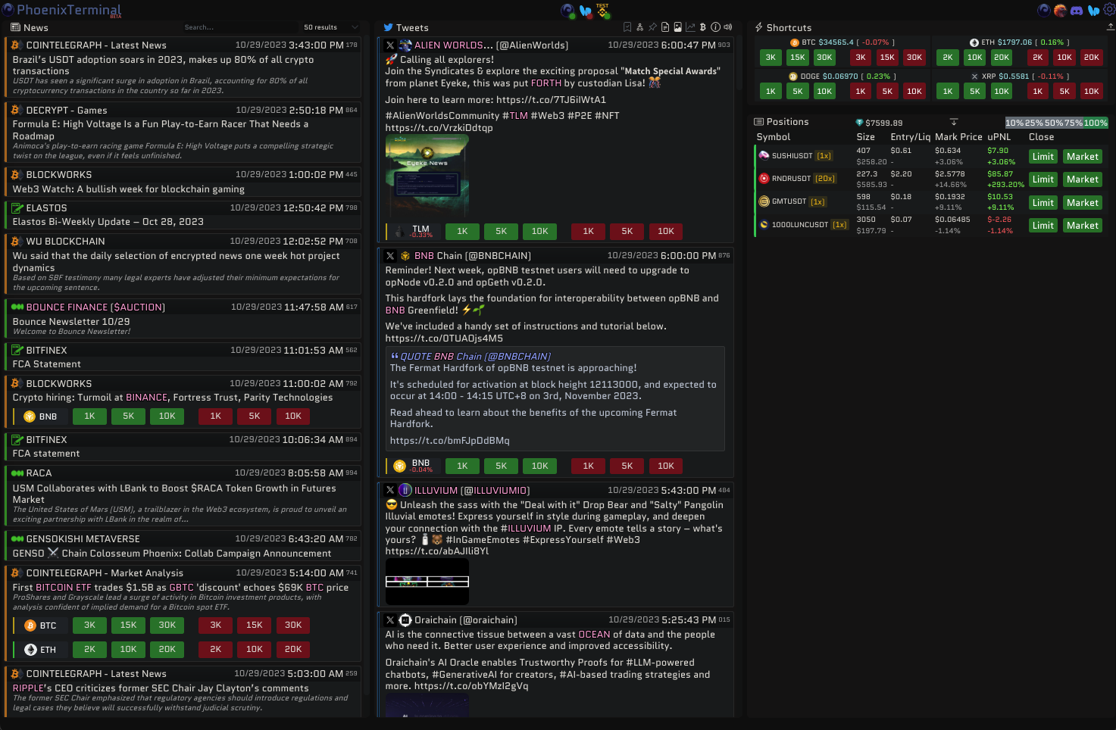
Task: Open Elastos Bi-Weekly Update headline
Action: coord(108,222)
